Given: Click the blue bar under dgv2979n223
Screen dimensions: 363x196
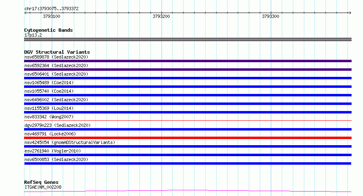Looking at the screenshot, I should tap(188, 129).
